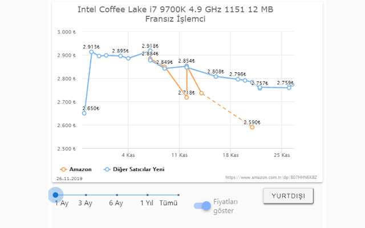Click the 2.796₺ data point
This screenshot has height=228, width=365.
(x=238, y=79)
